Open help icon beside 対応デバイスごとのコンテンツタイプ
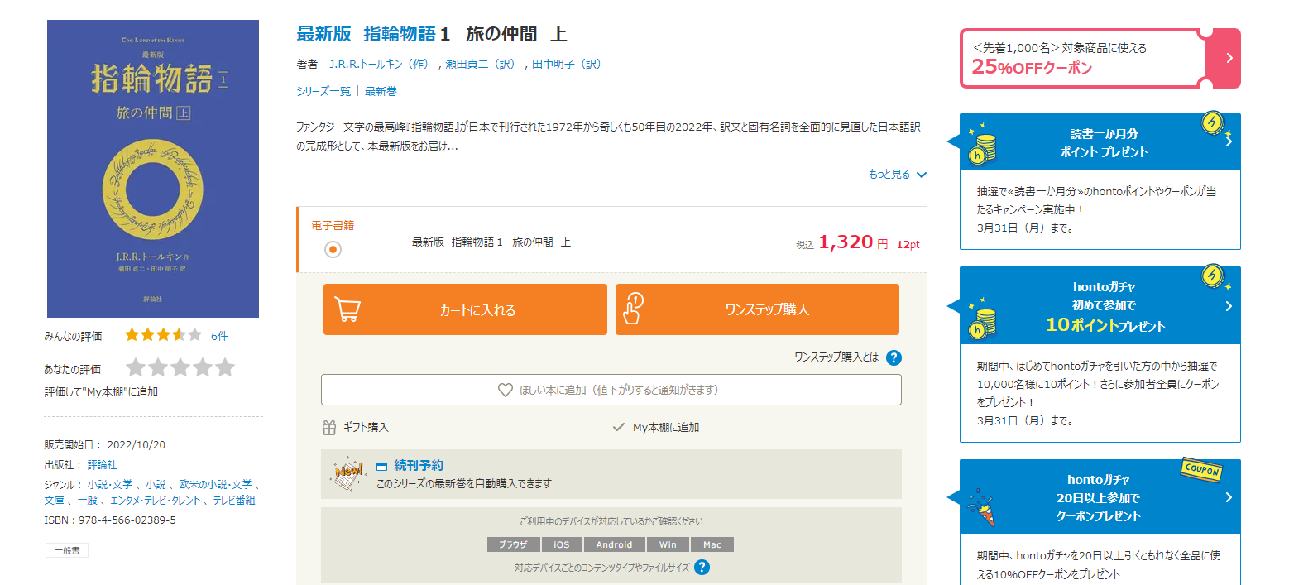Image resolution: width=1289 pixels, height=585 pixels. pyautogui.click(x=702, y=568)
